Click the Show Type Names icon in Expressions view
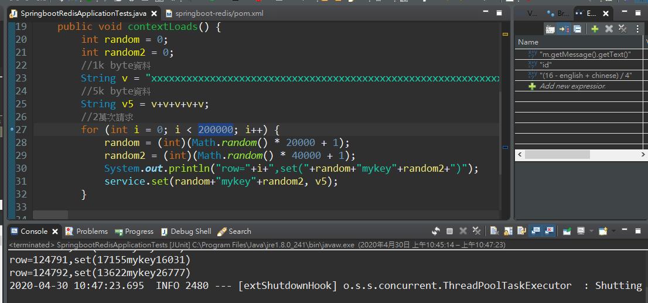The height and width of the screenshot is (303, 648). coord(550,29)
